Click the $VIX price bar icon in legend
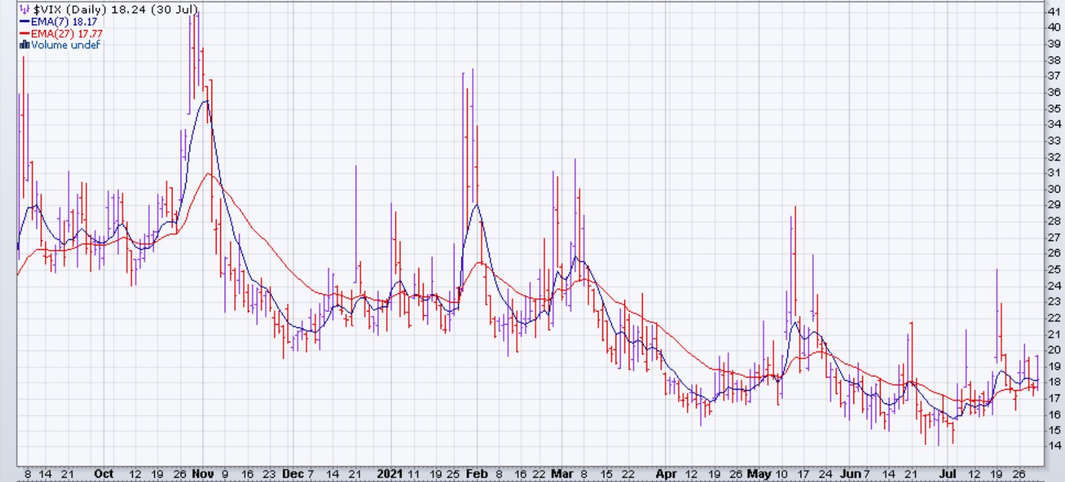 (25, 10)
